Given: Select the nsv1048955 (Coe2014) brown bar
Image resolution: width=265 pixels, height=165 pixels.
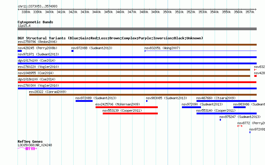Looking at the screenshot, I should pyautogui.click(x=134, y=76).
